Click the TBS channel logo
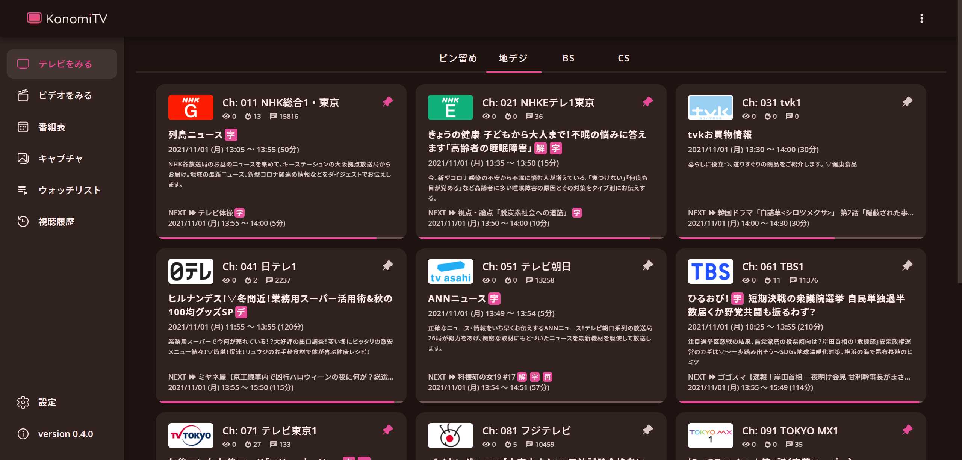Image resolution: width=962 pixels, height=460 pixels. [711, 271]
